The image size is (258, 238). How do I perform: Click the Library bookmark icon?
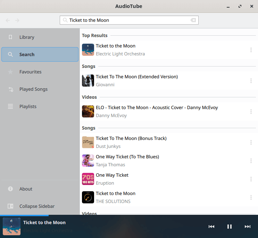[10, 37]
